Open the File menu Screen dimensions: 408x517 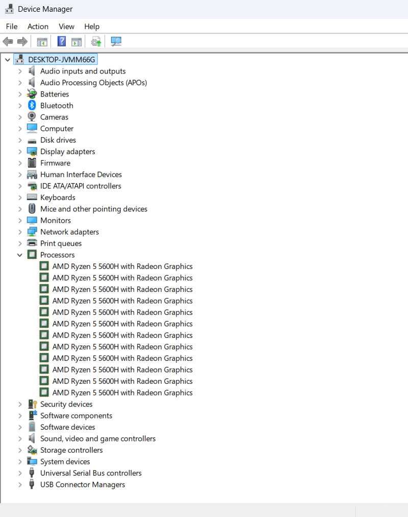tap(12, 27)
